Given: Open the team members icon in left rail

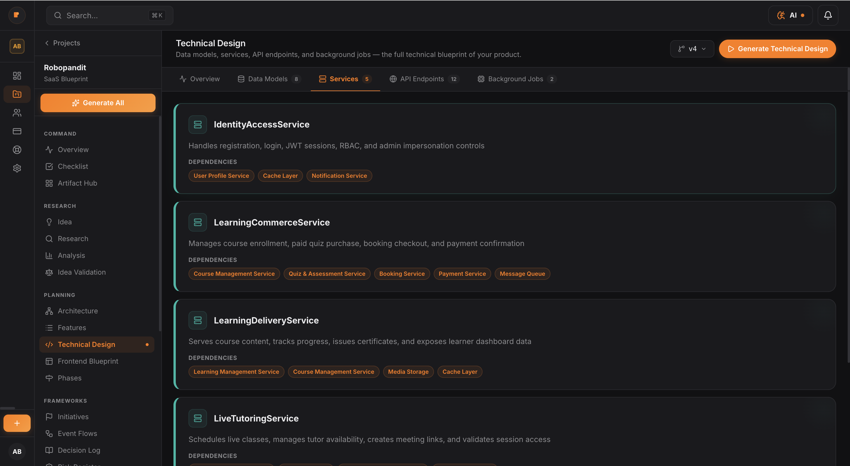Looking at the screenshot, I should [x=17, y=113].
